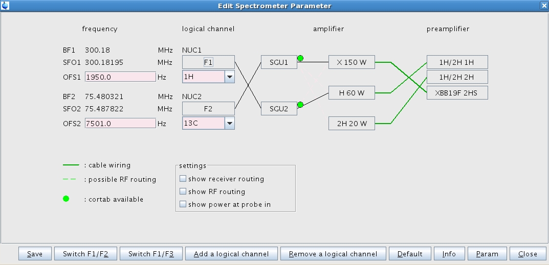The height and width of the screenshot is (265, 549).
Task: Open the NUC2 13C nucleus dropdown
Action: (x=229, y=123)
